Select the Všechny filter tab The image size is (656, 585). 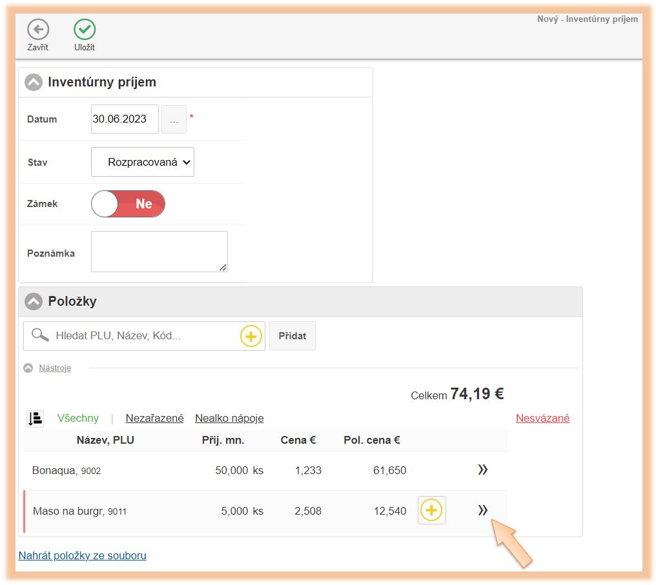point(78,419)
